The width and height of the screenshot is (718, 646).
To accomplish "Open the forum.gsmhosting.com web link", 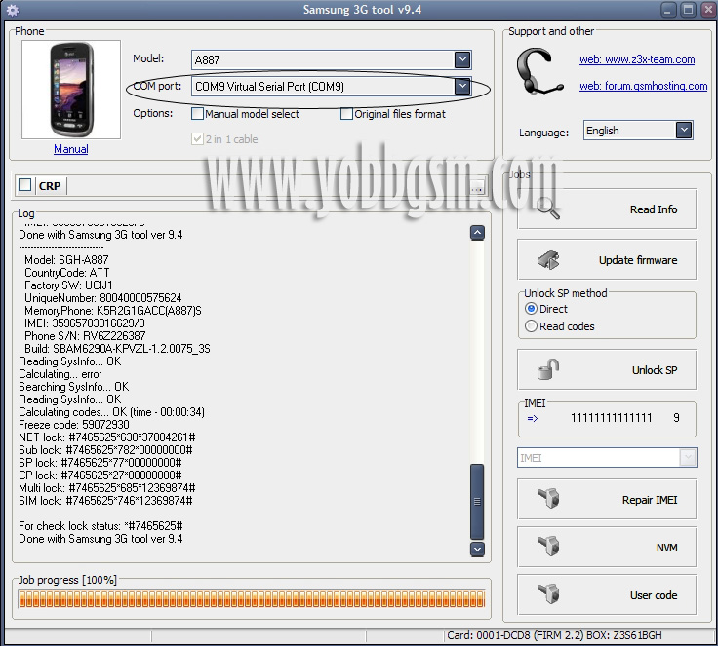I will pyautogui.click(x=643, y=86).
